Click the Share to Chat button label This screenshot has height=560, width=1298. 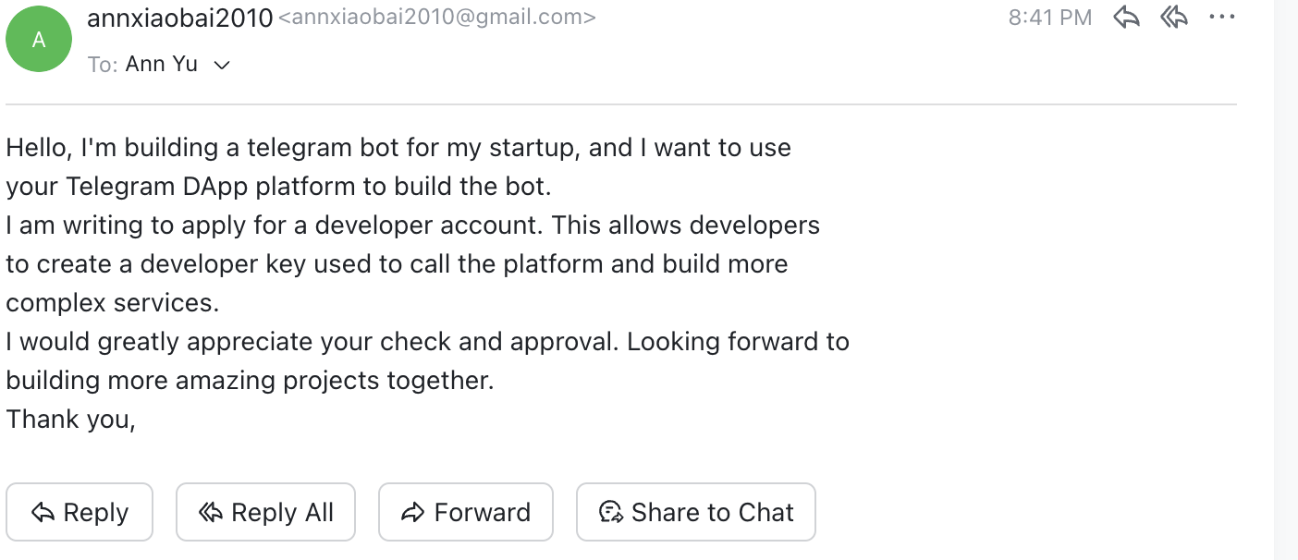[x=712, y=513]
